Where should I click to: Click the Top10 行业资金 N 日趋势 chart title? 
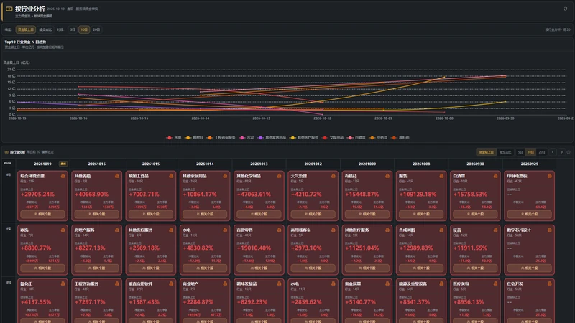point(25,42)
